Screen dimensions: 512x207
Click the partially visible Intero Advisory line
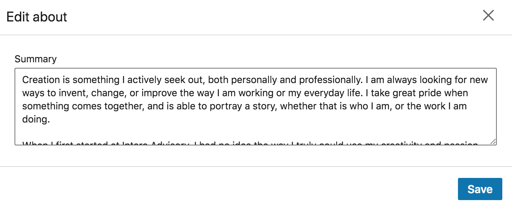pos(255,143)
